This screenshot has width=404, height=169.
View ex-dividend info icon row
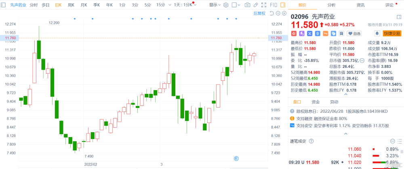pyautogui.click(x=292, y=111)
